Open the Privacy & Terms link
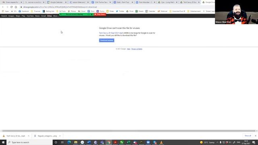258x145 pixels. coord(137,49)
